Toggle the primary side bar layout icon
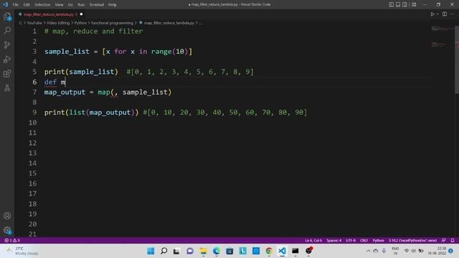 [x=392, y=4]
